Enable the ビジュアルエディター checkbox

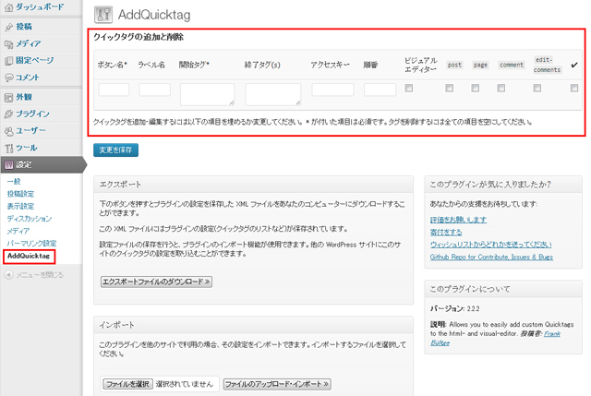coord(409,89)
